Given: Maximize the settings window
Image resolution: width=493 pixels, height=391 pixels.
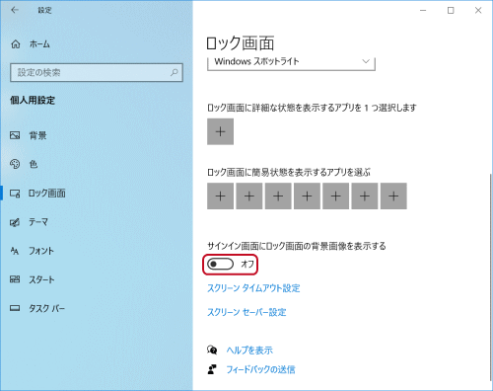Looking at the screenshot, I should 451,10.
